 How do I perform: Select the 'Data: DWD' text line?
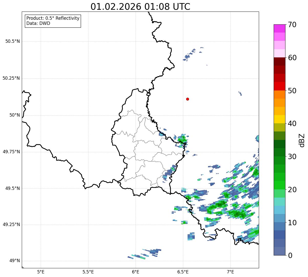(x=38, y=23)
